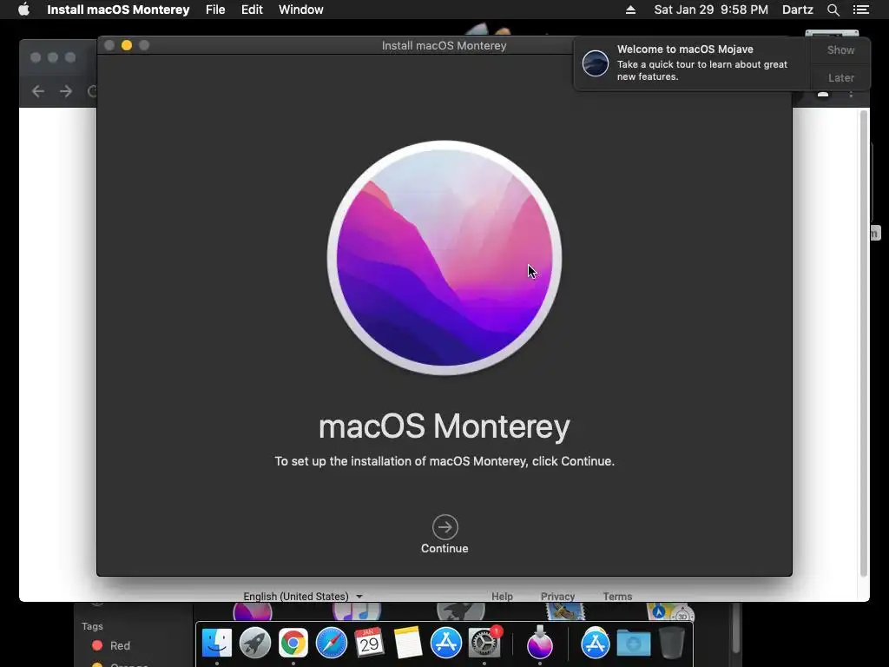This screenshot has height=667, width=889.
Task: Click the Welcome to macOS Mojave title text
Action: click(x=685, y=50)
